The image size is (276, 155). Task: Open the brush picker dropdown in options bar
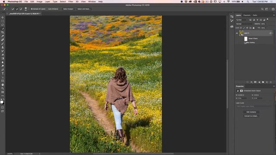(28, 9)
